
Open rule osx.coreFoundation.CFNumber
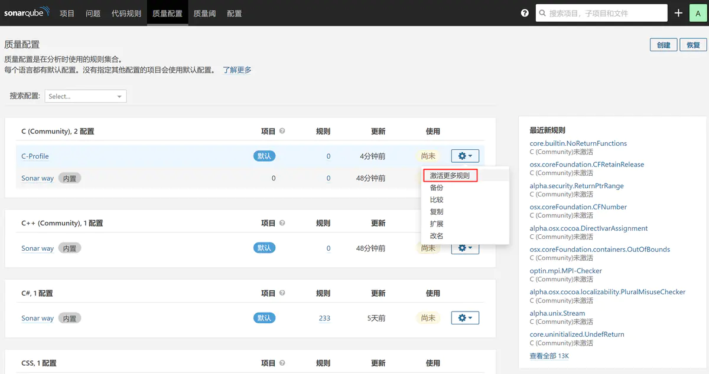(x=578, y=207)
